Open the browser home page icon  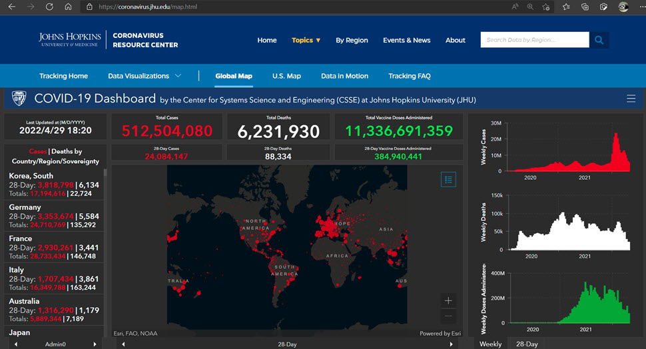coord(69,7)
